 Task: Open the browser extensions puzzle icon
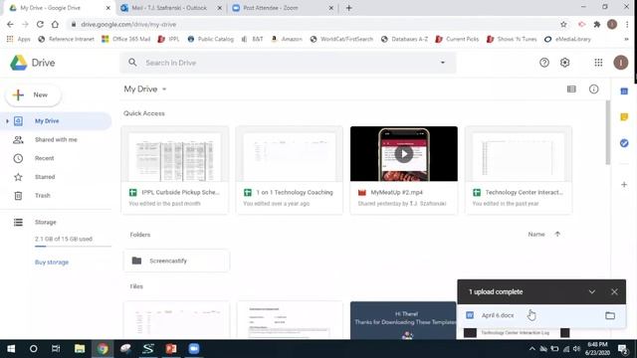click(x=597, y=24)
